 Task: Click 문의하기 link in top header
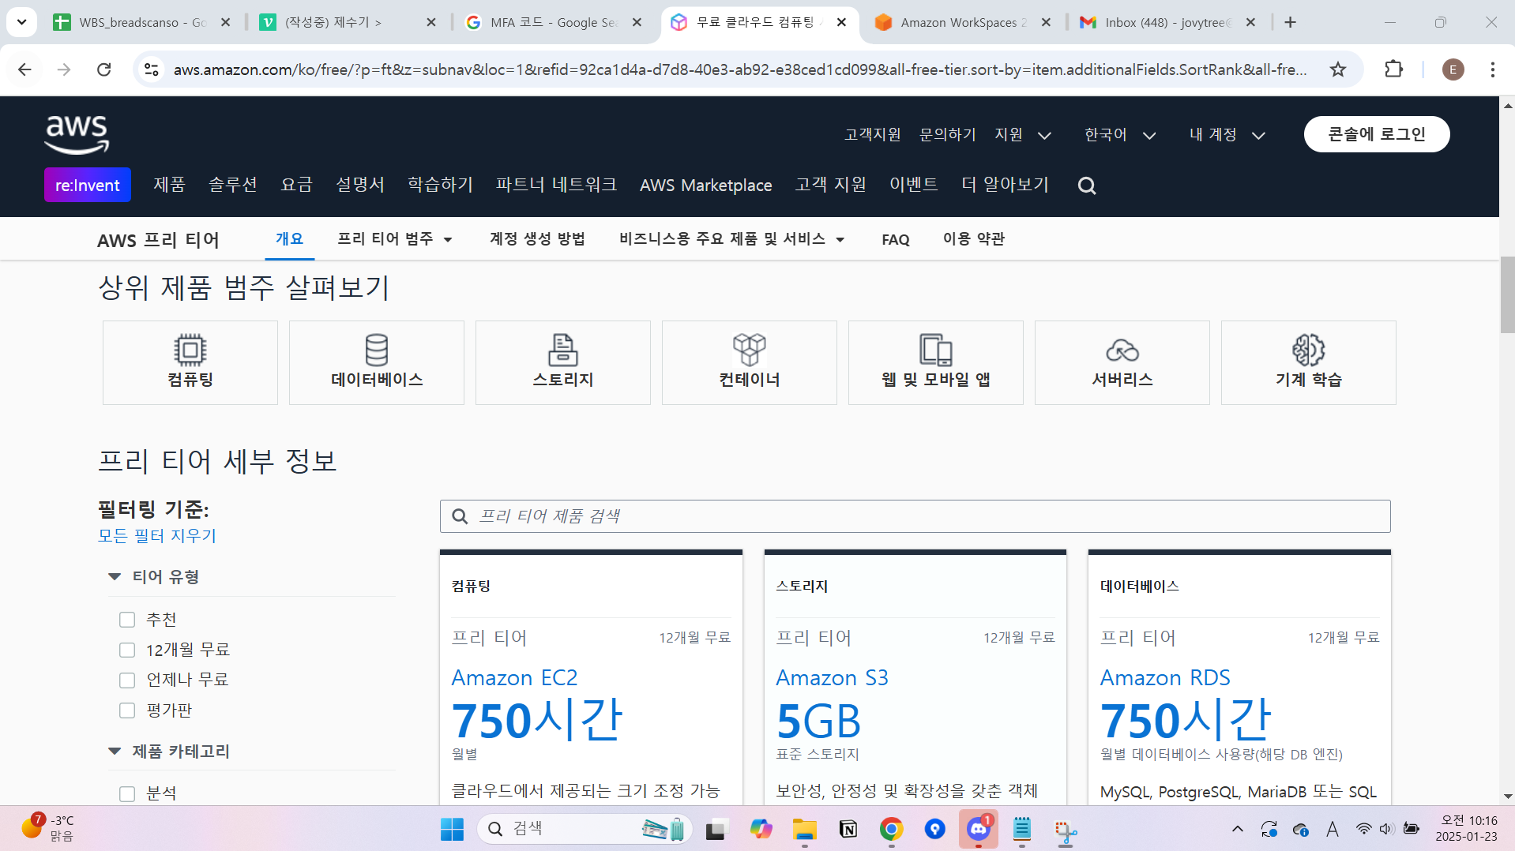pyautogui.click(x=948, y=135)
